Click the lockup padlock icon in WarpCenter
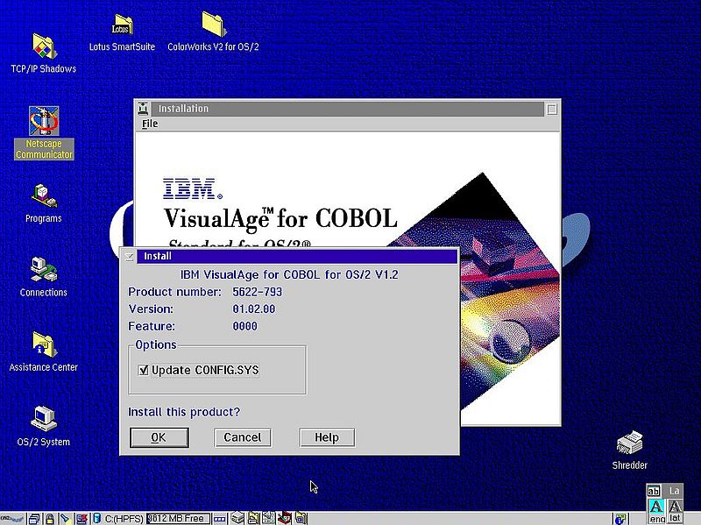This screenshot has width=701, height=525. pos(50,519)
